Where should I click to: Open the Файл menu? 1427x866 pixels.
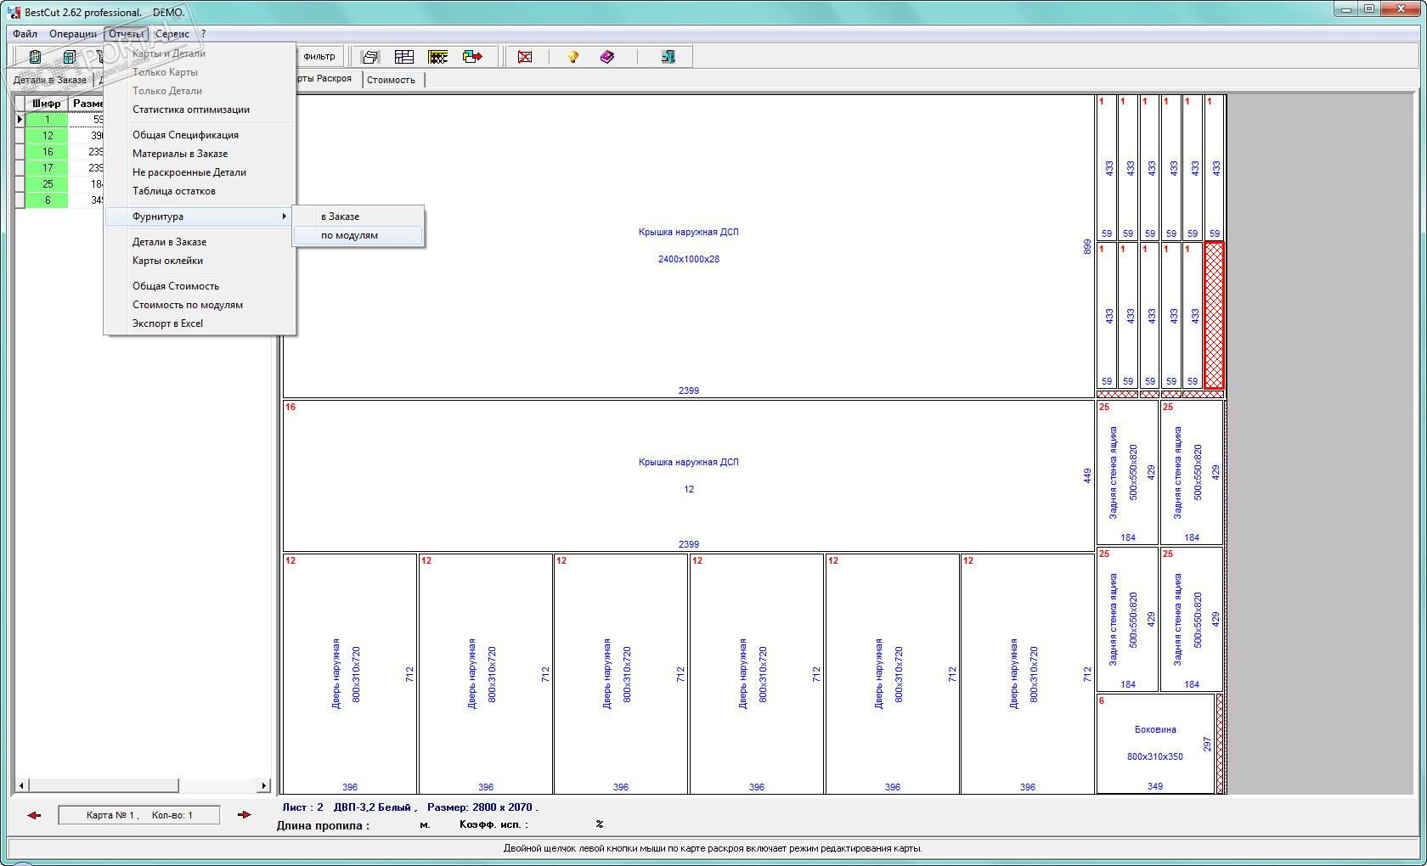(25, 34)
